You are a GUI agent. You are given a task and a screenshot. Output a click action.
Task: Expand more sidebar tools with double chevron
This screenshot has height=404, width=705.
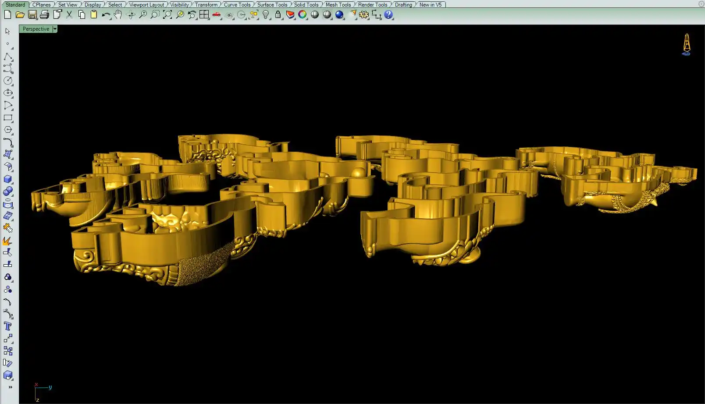[x=10, y=387]
